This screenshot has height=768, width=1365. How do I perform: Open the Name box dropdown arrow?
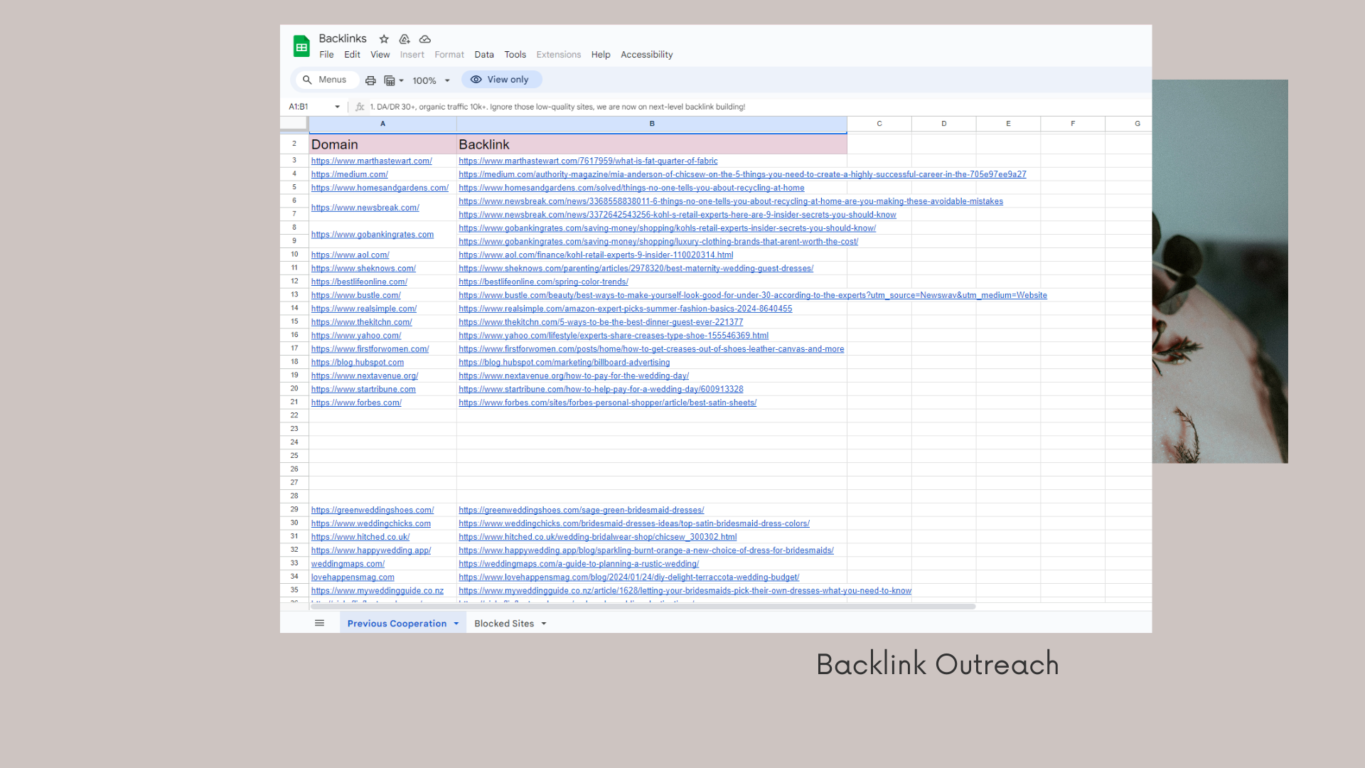point(337,107)
